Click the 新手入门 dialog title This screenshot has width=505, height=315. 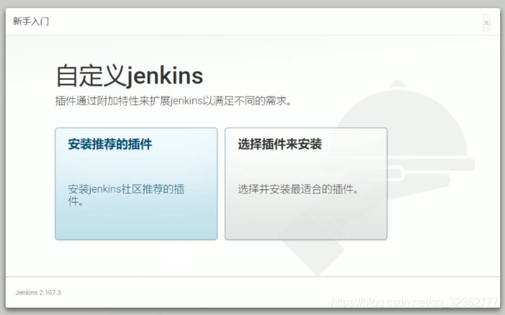pos(31,21)
